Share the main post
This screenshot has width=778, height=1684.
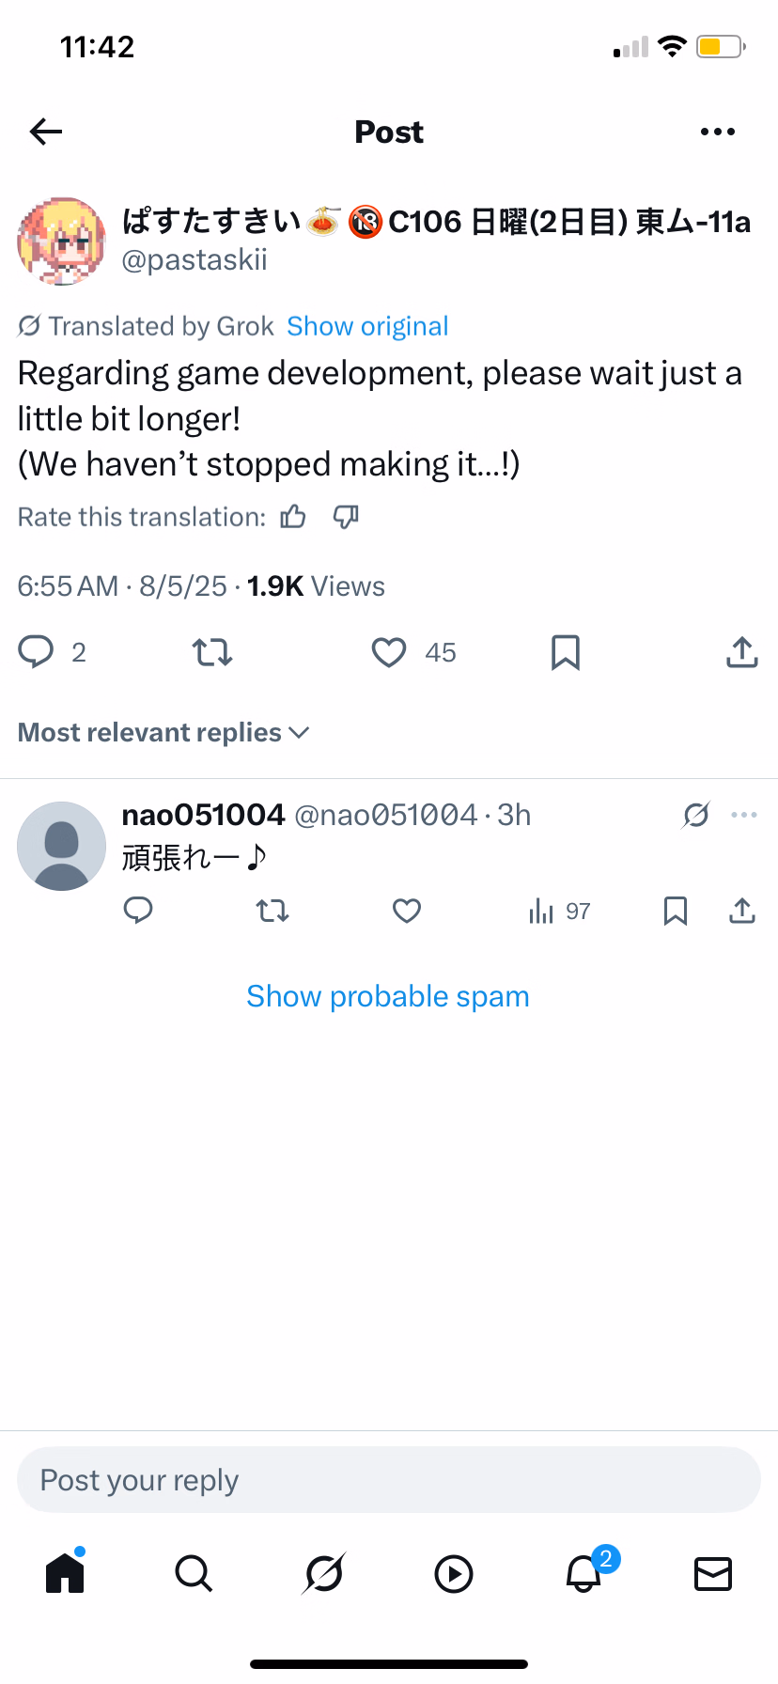point(742,652)
